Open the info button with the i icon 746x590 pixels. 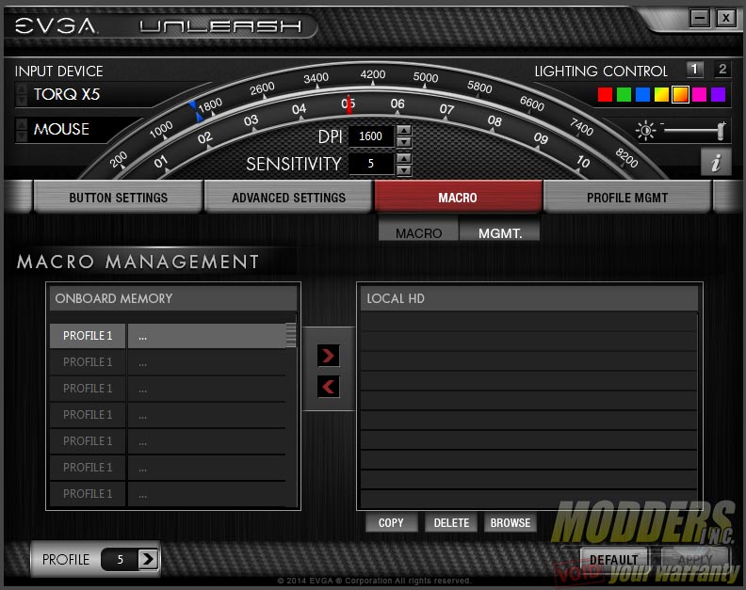[x=716, y=162]
